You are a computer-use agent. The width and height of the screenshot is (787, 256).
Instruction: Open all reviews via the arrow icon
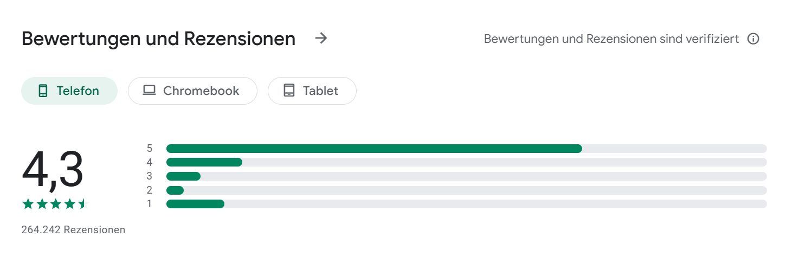click(321, 39)
